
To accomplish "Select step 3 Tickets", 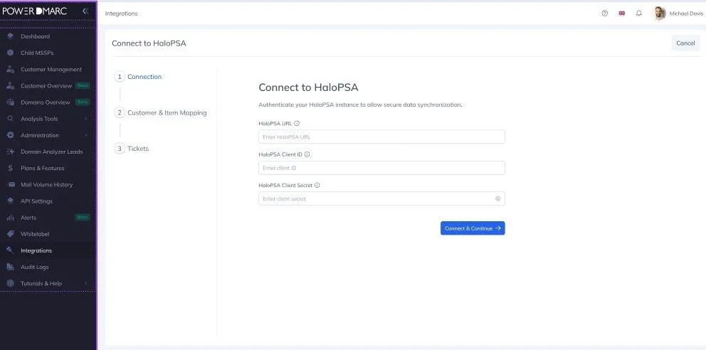I will click(x=132, y=149).
